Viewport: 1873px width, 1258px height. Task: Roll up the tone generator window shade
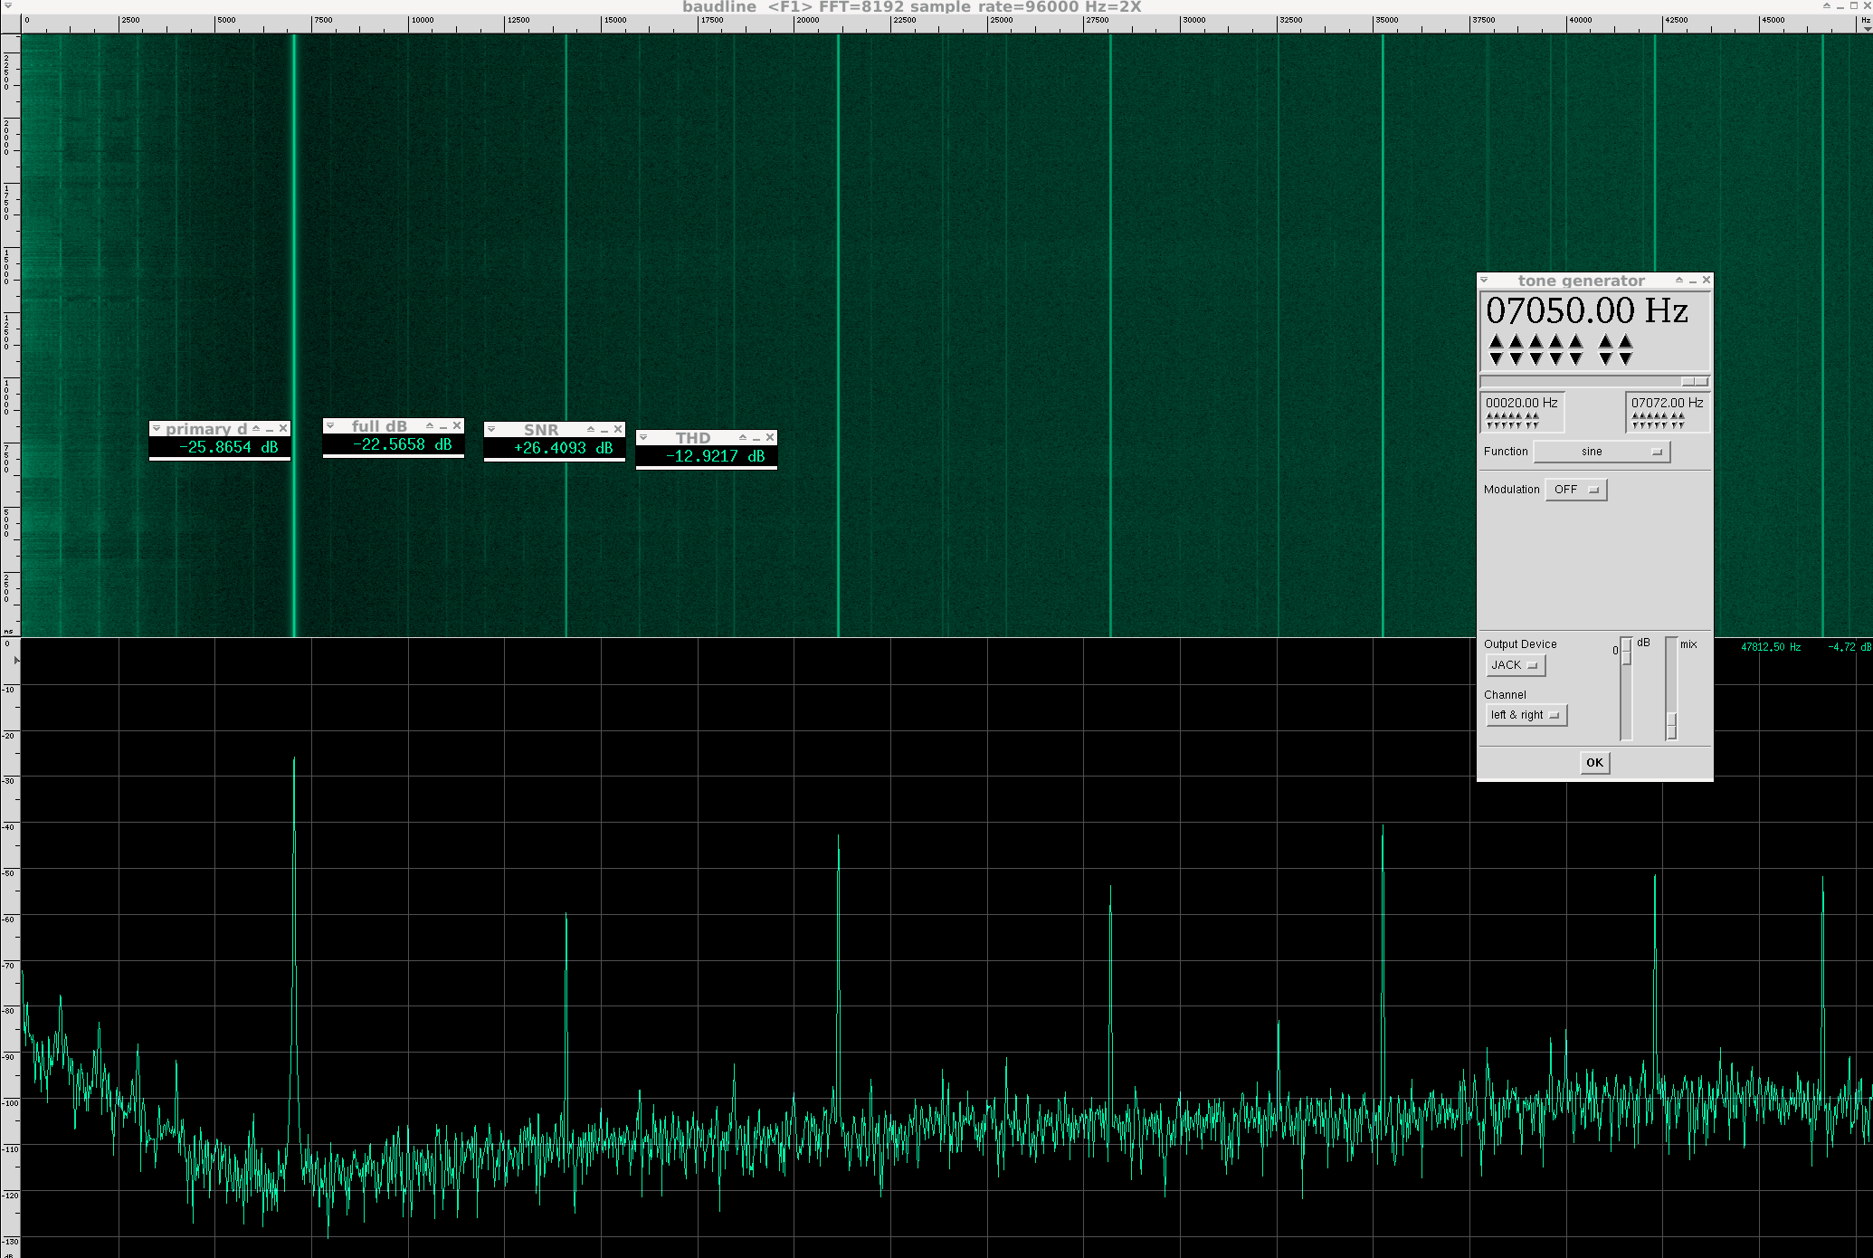[1678, 281]
